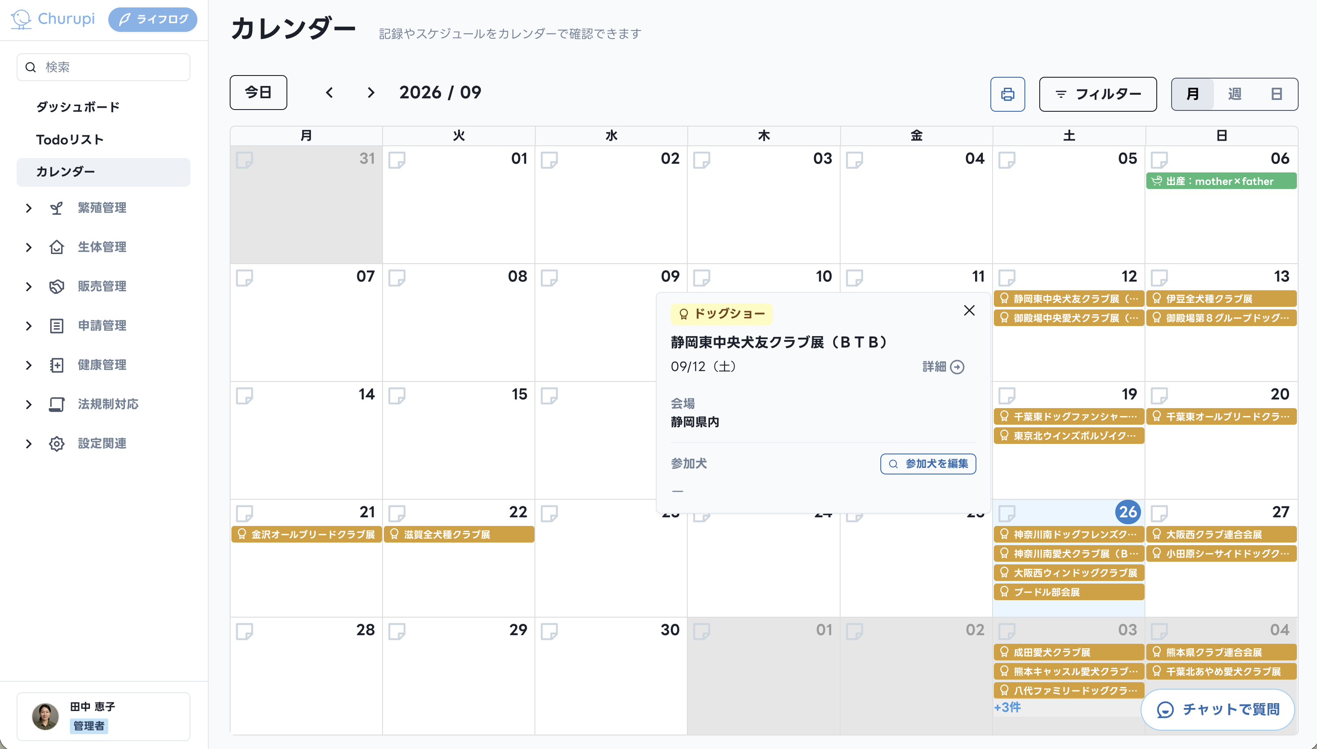The image size is (1317, 749).
Task: Open 詳細 link in popup
Action: coord(943,367)
